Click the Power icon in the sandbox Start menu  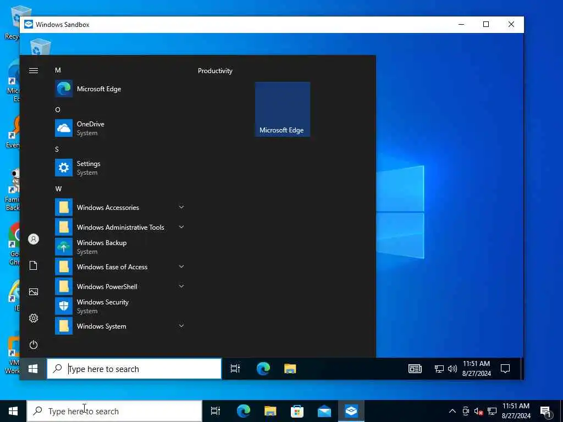coord(34,345)
